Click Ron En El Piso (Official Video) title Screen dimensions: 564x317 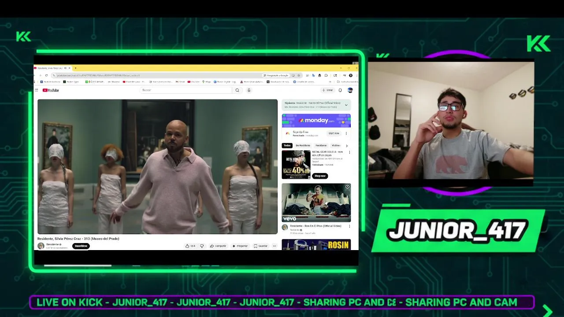click(315, 226)
